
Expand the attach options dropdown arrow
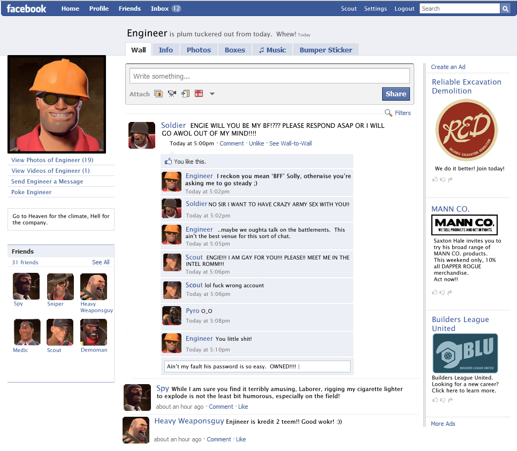[212, 94]
